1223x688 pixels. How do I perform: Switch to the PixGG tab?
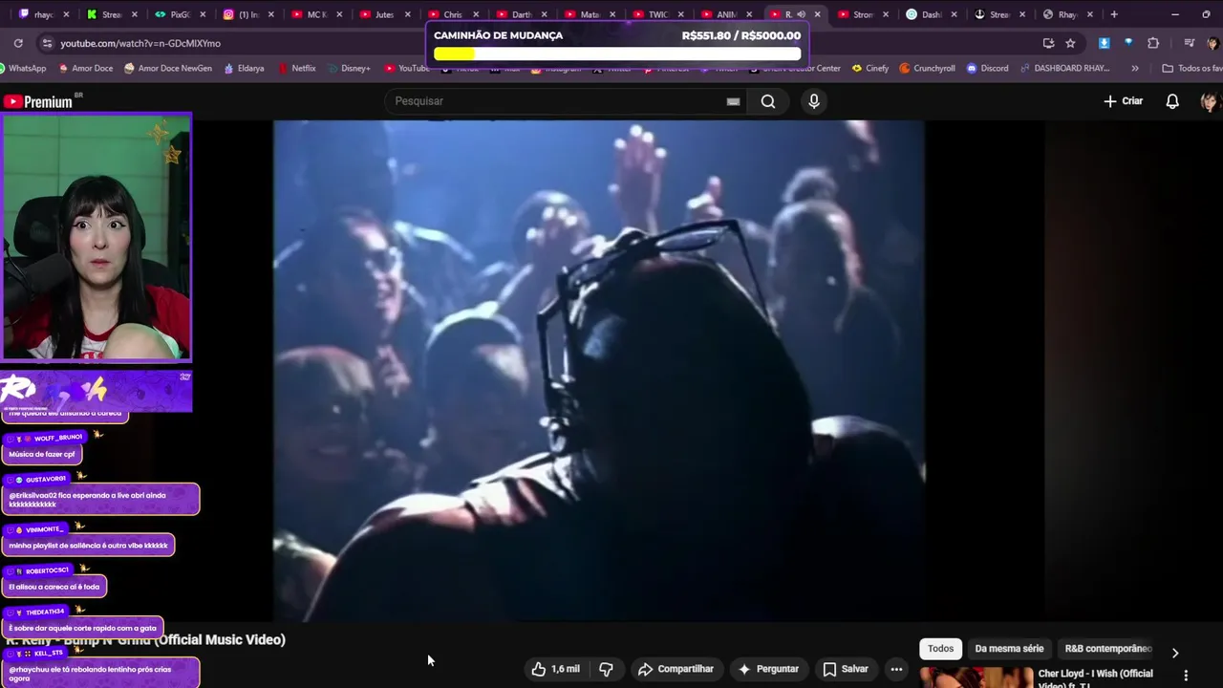[181, 14]
